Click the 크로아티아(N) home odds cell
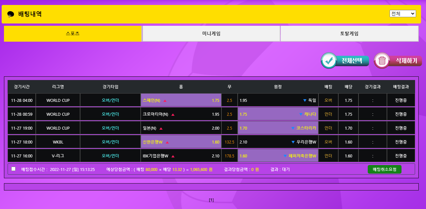Image resolution: width=426 pixels, height=209 pixels. coord(181,114)
